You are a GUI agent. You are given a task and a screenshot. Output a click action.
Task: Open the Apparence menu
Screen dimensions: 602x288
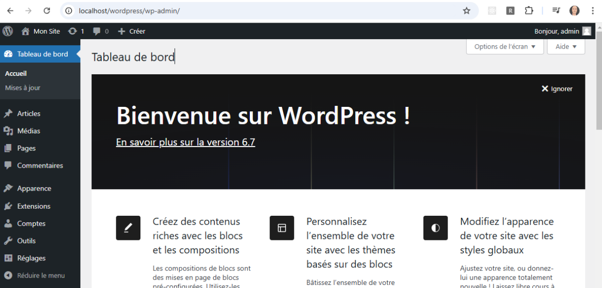click(x=40, y=189)
